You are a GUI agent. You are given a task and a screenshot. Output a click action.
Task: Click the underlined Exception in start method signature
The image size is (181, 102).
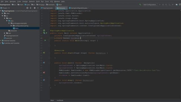click(x=101, y=53)
